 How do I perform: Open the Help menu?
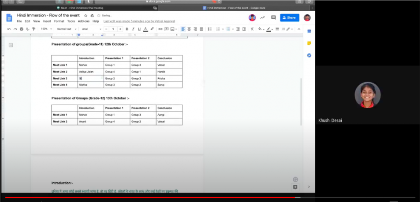[96, 21]
